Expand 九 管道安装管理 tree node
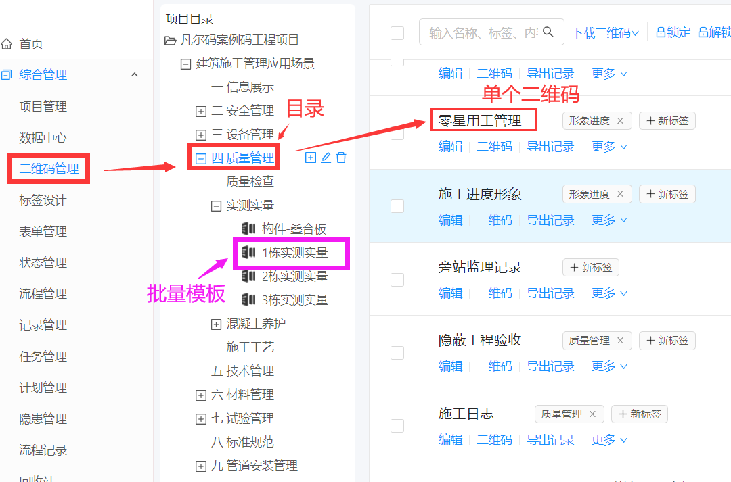This screenshot has height=482, width=731. pos(201,466)
